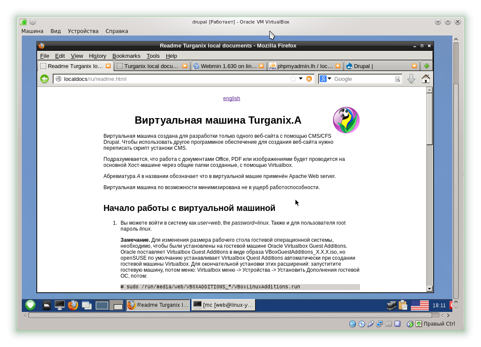Click VirtualBox optical disk status icon
481x347 pixels.
(362, 323)
